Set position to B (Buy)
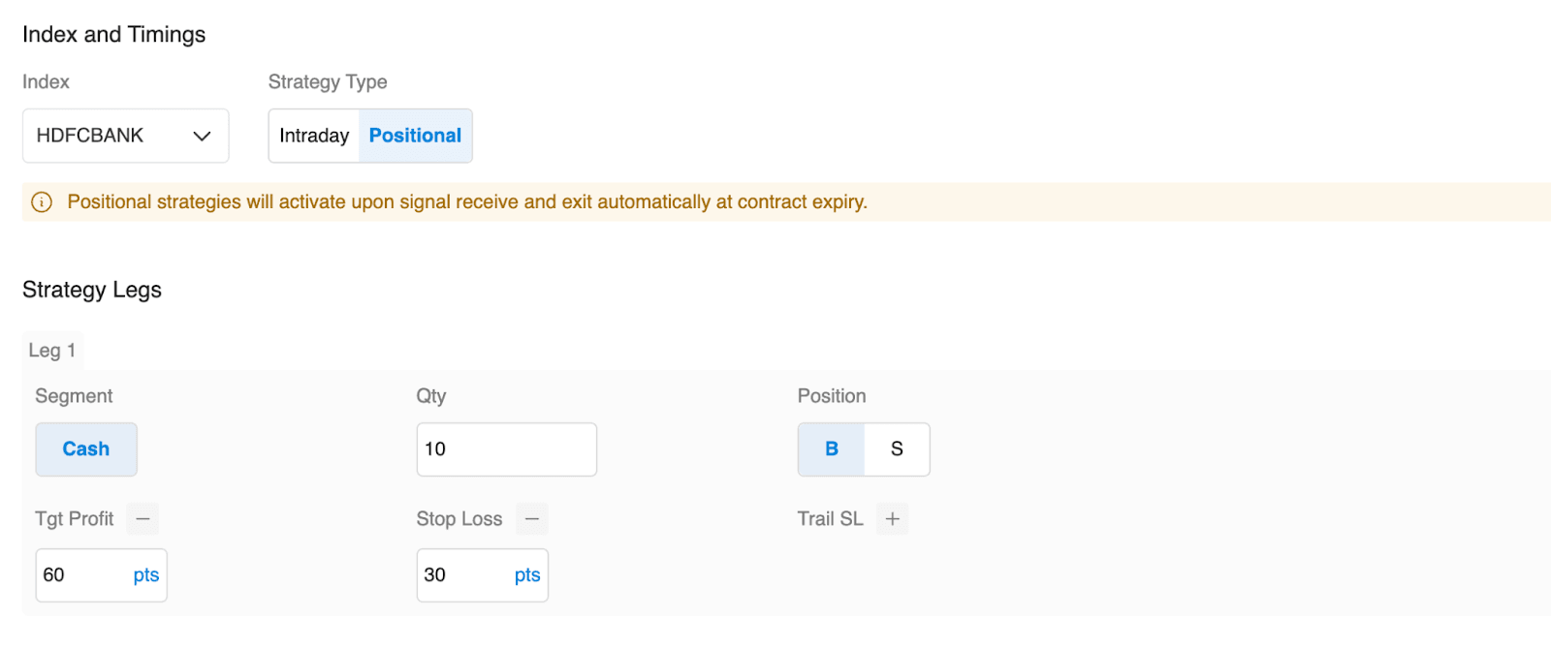1551x649 pixels. (831, 449)
